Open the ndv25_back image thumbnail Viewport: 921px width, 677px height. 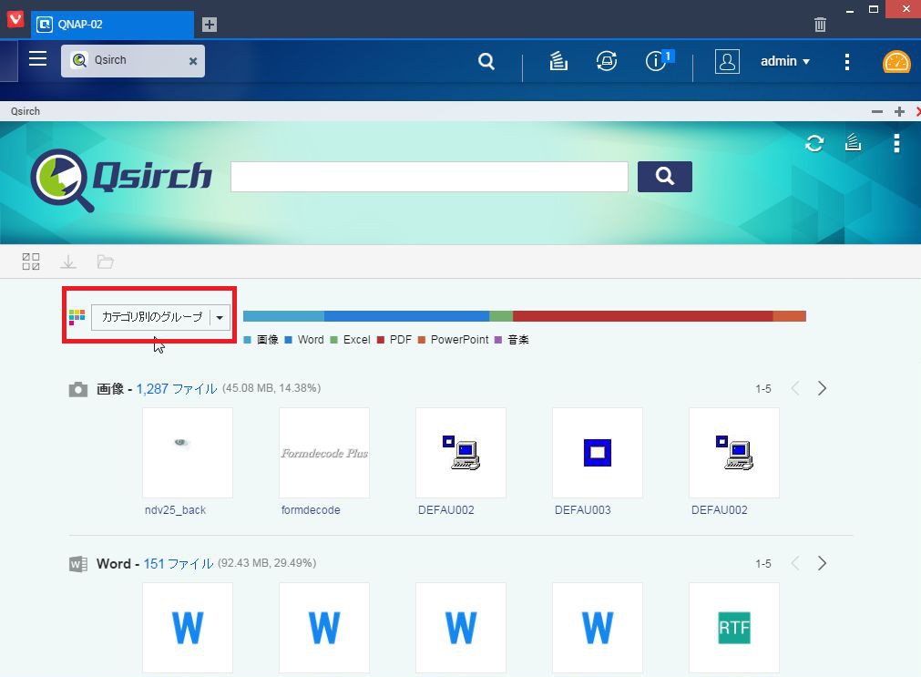tap(188, 453)
